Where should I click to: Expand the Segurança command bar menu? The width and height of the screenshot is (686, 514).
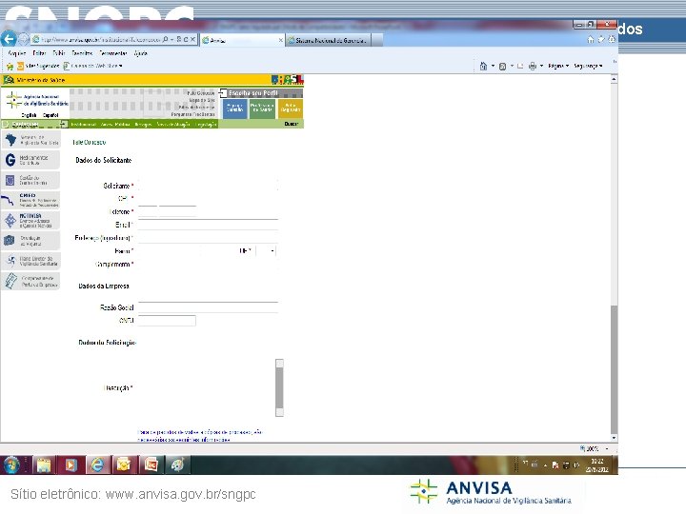[588, 66]
